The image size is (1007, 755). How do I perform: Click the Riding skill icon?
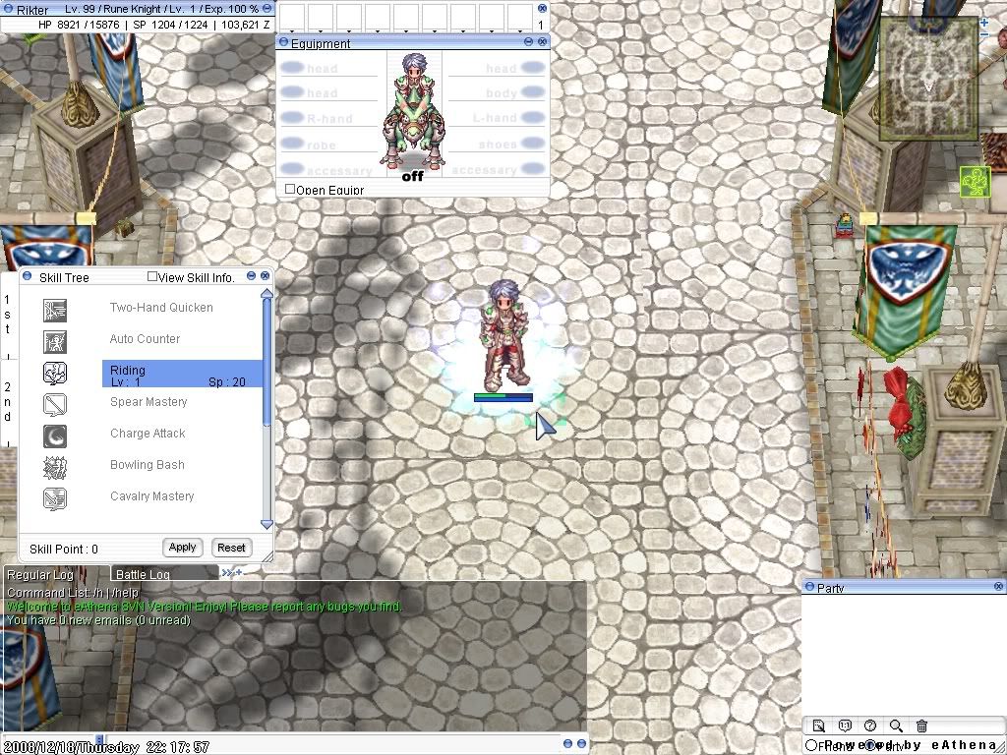55,373
